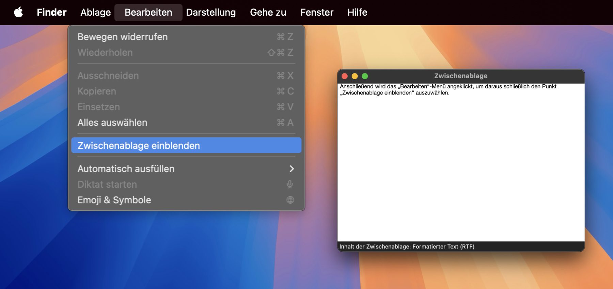The width and height of the screenshot is (613, 289).
Task: Select the Einsetzen menu entry
Action: point(98,107)
